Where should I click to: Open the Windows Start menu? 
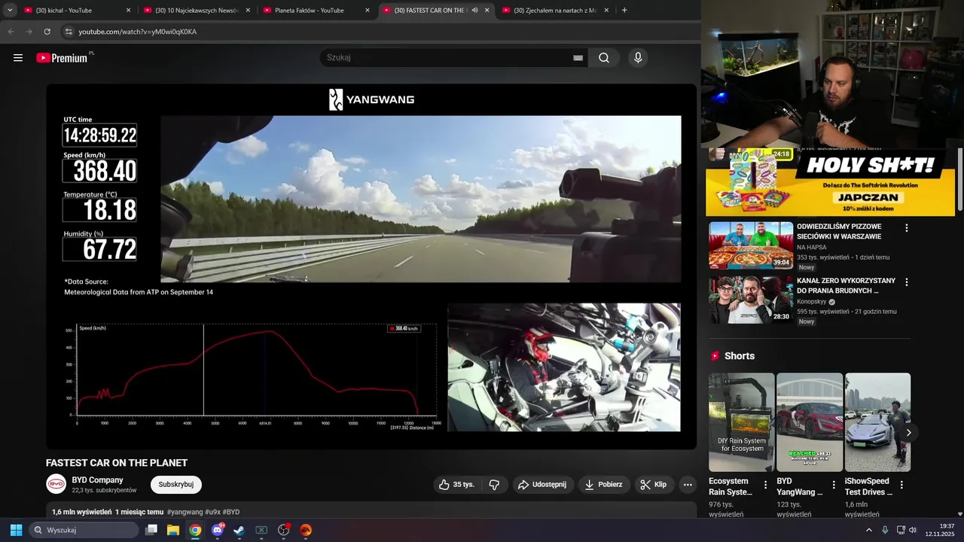16,530
